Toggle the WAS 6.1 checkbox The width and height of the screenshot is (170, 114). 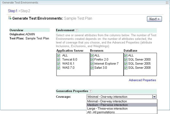(59, 64)
